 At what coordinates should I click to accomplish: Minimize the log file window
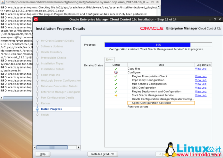(148, 2)
